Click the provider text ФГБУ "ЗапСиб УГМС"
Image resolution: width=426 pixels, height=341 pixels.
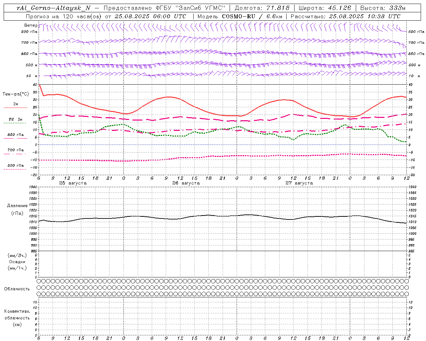click(190, 8)
